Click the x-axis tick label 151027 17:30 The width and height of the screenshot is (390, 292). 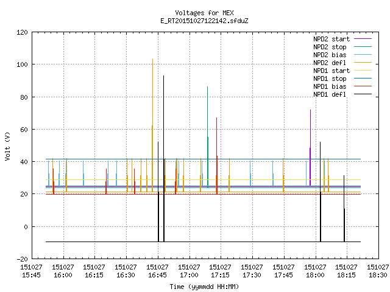252,271
